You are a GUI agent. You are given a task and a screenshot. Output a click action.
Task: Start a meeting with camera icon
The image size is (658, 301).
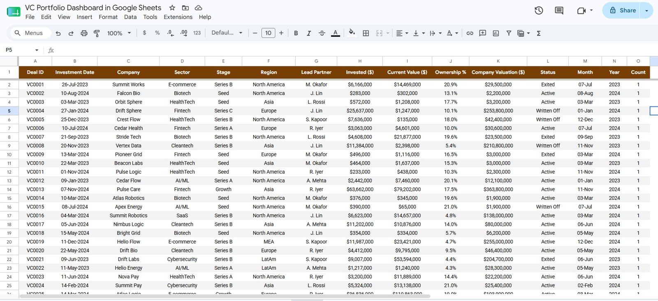[582, 11]
